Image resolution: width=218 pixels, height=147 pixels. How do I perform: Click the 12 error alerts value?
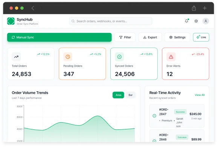point(169,74)
